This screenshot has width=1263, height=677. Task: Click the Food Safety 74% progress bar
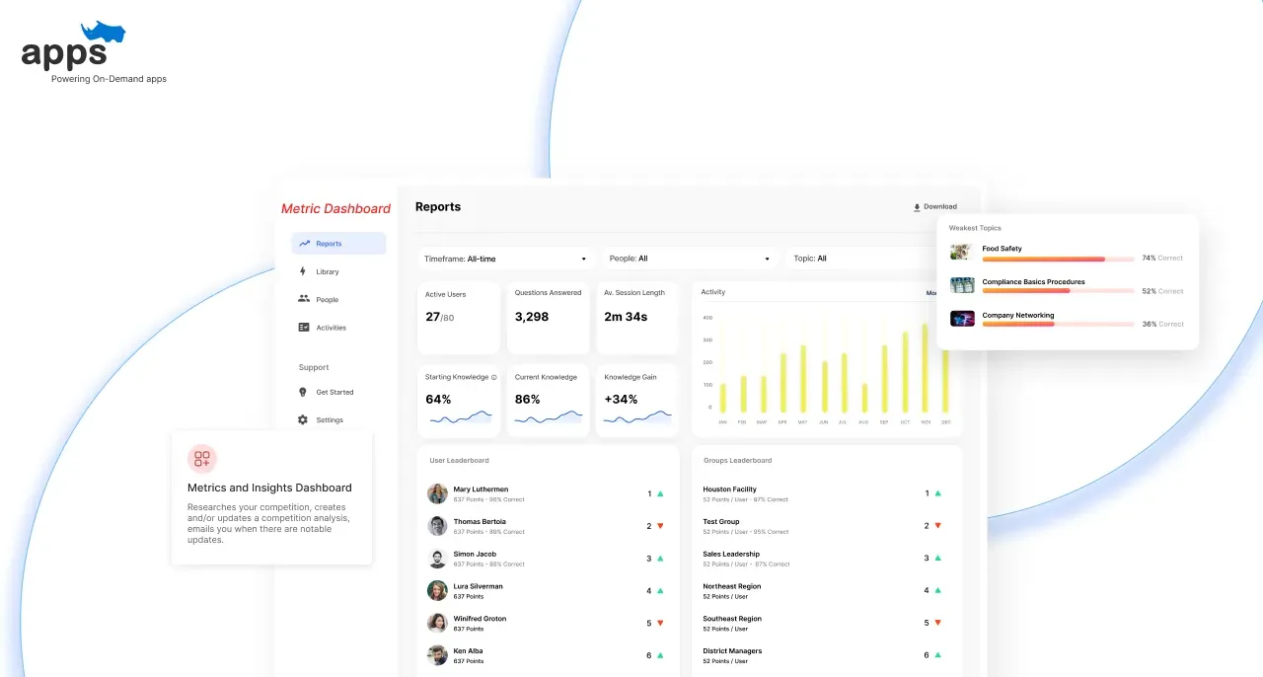(x=1058, y=259)
